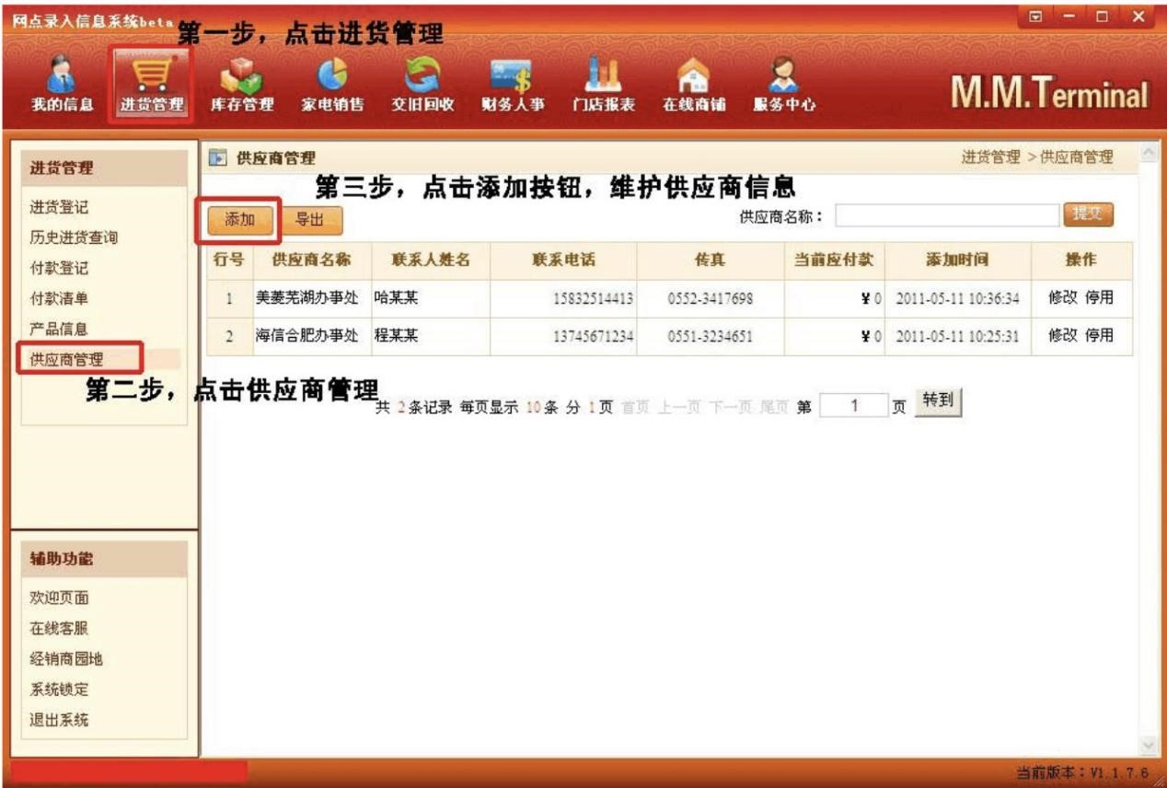Click 联系电话 column header
1167x788 pixels.
pyautogui.click(x=563, y=260)
